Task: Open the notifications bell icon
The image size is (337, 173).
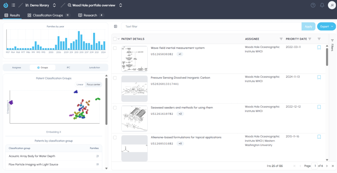Action: click(322, 5)
